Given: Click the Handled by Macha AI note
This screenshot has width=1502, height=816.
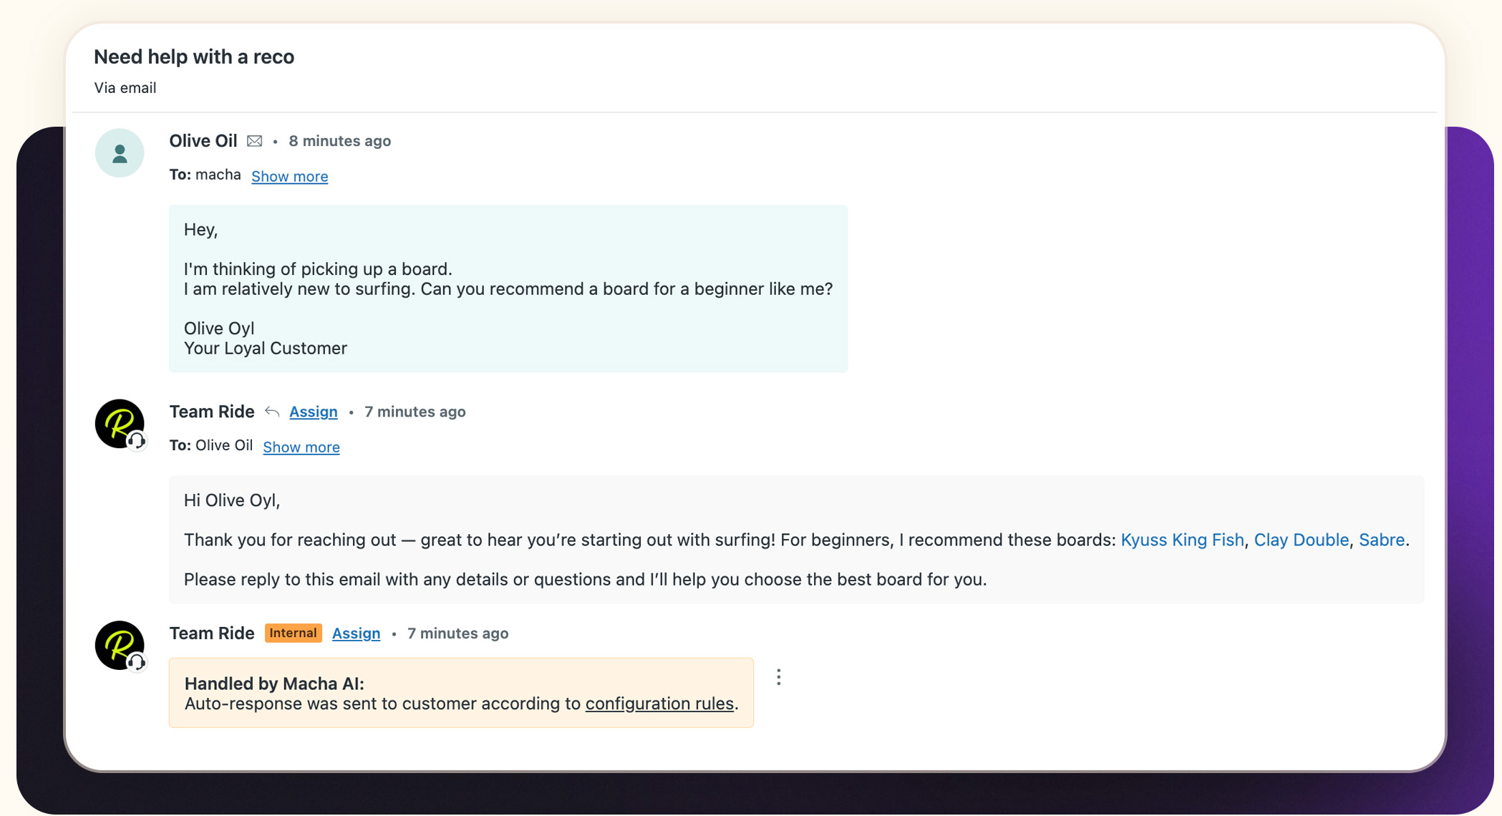Looking at the screenshot, I should tap(460, 693).
